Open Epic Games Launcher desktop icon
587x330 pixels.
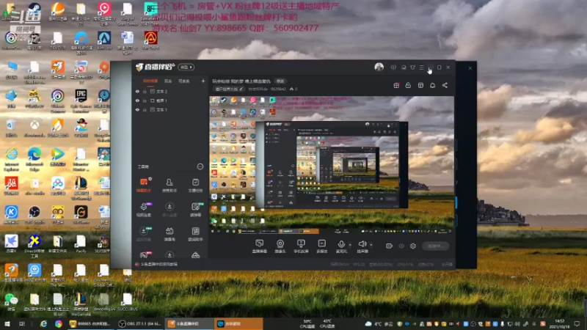pos(81,100)
